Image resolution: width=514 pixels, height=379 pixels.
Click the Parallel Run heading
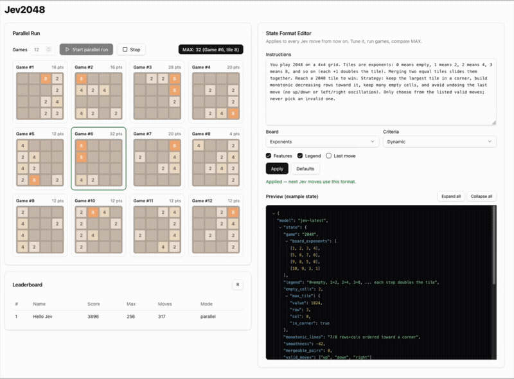click(26, 33)
